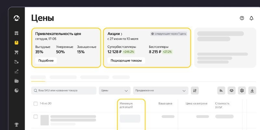The height and width of the screenshot is (130, 260).
Task: Click the magnifier icon in the search field
Action: [x=35, y=91]
